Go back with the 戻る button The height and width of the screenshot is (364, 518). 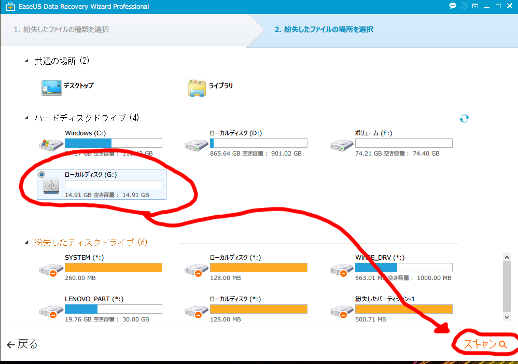pyautogui.click(x=22, y=344)
